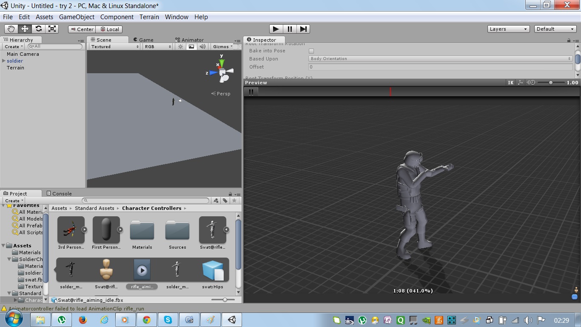
Task: Toggle pivot mode Center button
Action: 82,29
